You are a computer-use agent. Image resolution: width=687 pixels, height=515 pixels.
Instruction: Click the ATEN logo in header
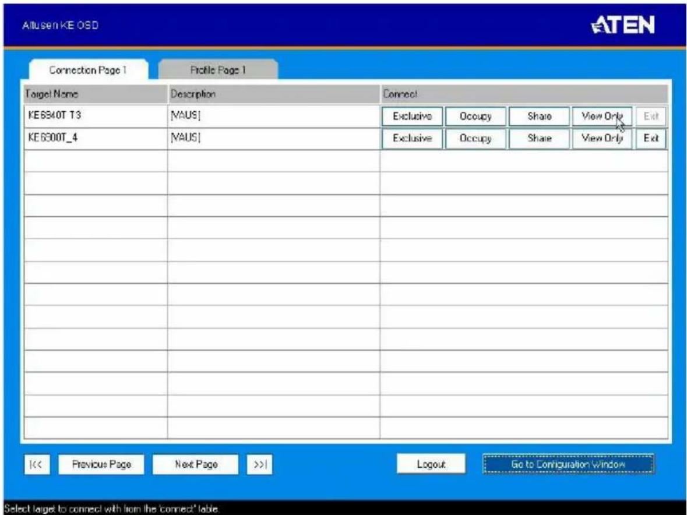click(622, 26)
